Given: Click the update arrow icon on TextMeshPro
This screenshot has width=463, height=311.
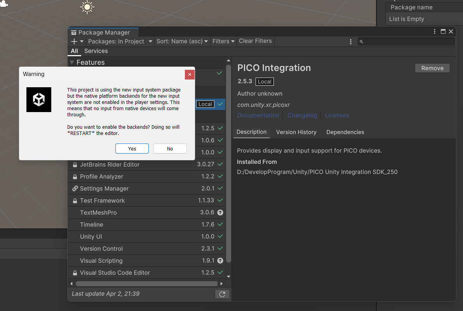Looking at the screenshot, I should pyautogui.click(x=220, y=213).
